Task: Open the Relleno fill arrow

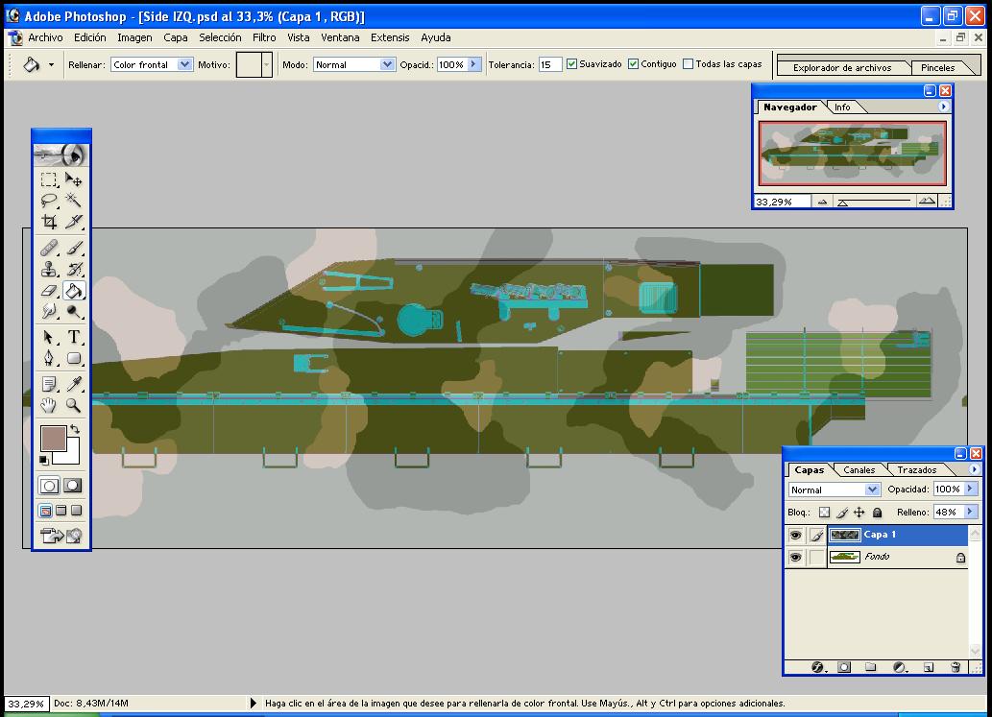Action: (x=971, y=512)
